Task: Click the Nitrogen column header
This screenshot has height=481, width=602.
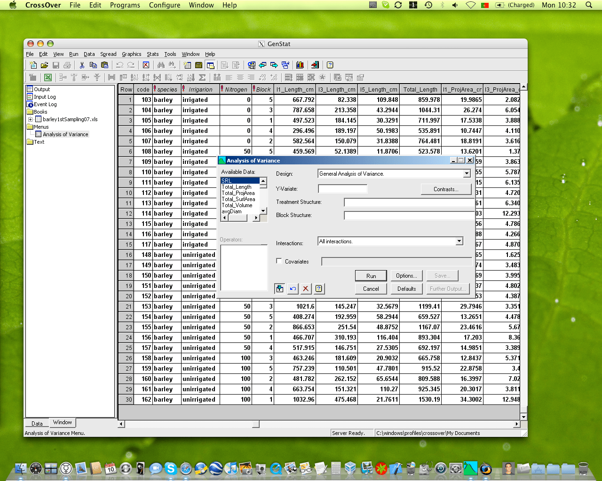Action: click(236, 89)
